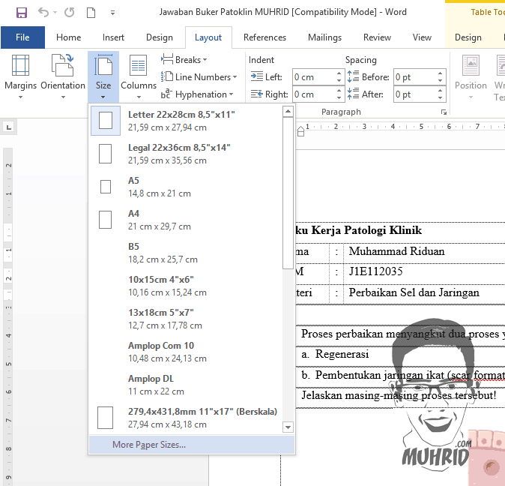This screenshot has height=486, width=505.
Task: Edit the Indent Right value field
Action: 314,94
